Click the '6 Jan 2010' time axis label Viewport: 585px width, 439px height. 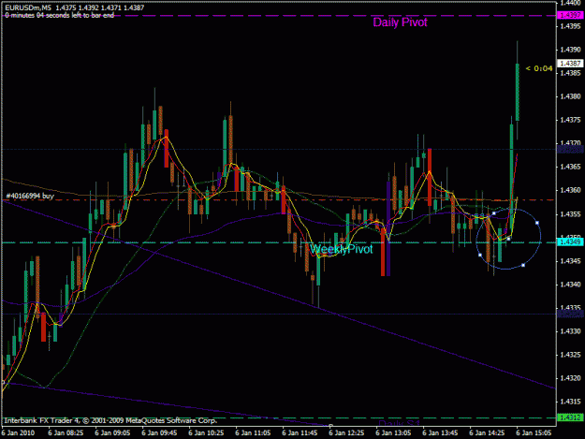click(x=18, y=433)
